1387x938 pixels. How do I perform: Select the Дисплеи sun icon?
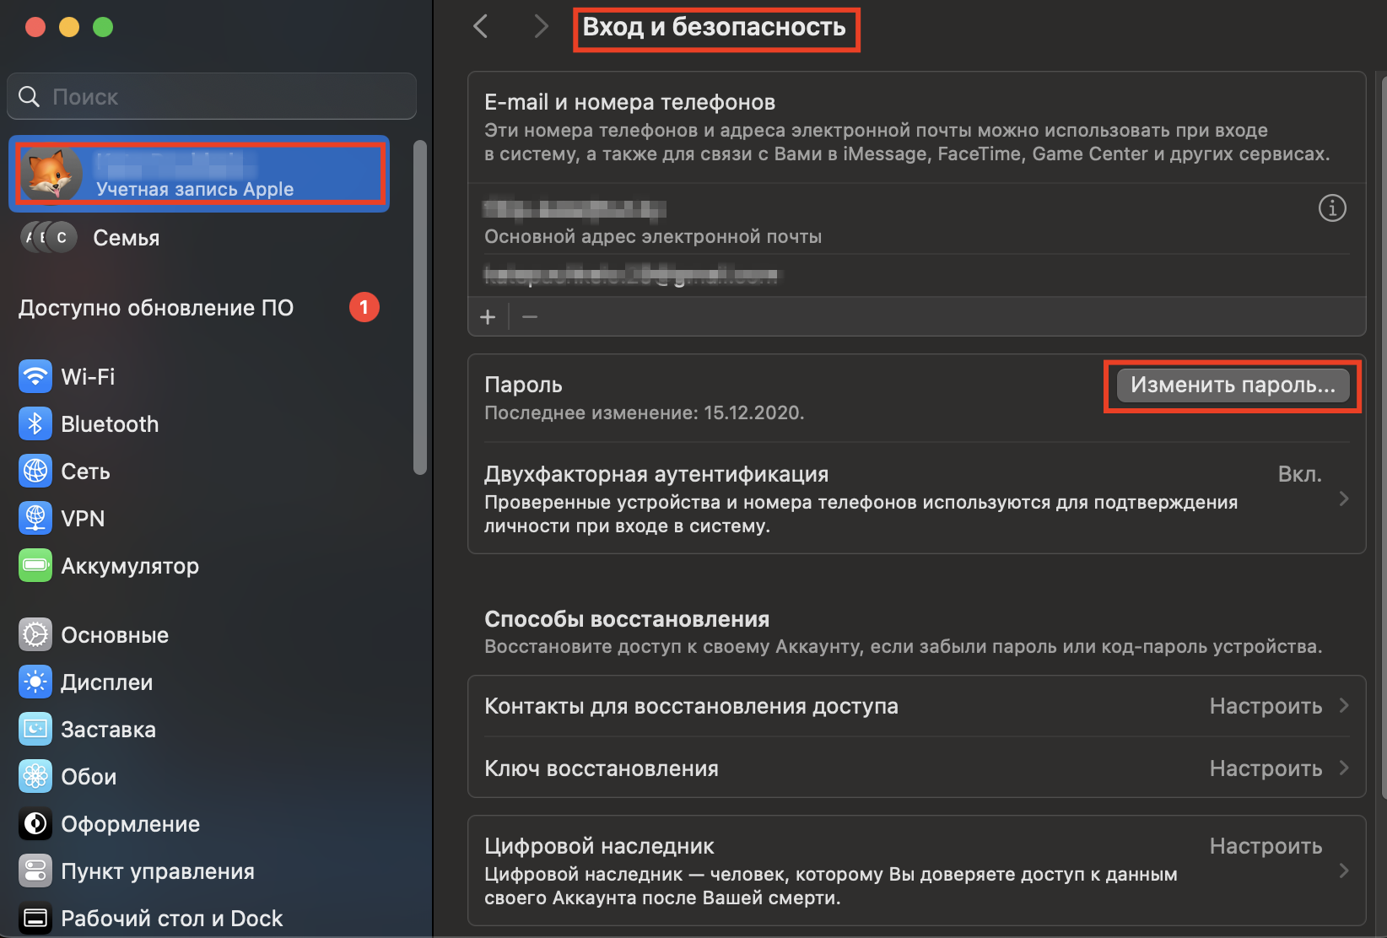click(x=35, y=682)
